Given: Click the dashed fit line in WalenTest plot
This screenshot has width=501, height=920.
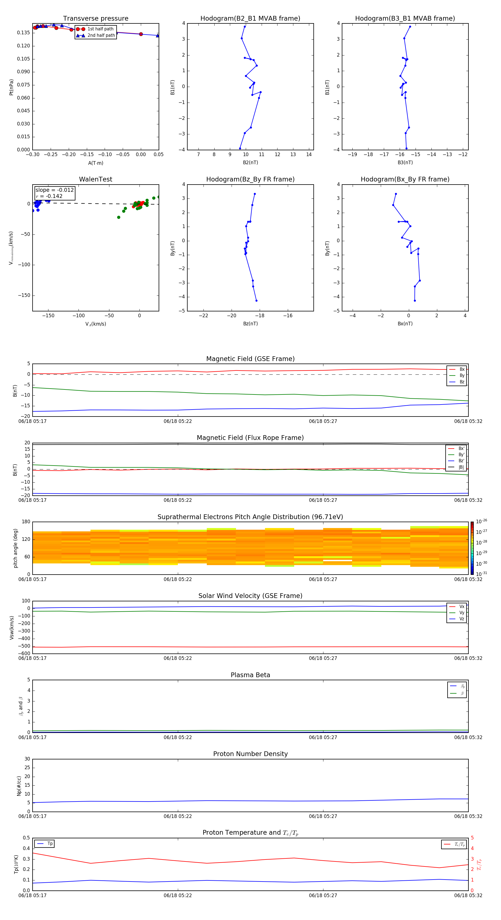Looking at the screenshot, I should pos(95,204).
